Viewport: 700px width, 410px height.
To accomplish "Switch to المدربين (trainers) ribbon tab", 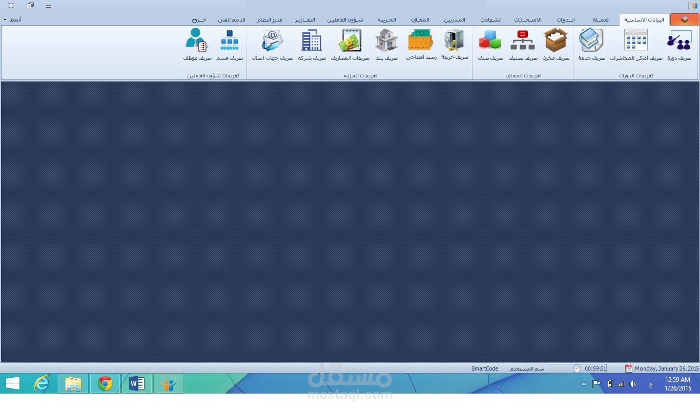I will (455, 19).
